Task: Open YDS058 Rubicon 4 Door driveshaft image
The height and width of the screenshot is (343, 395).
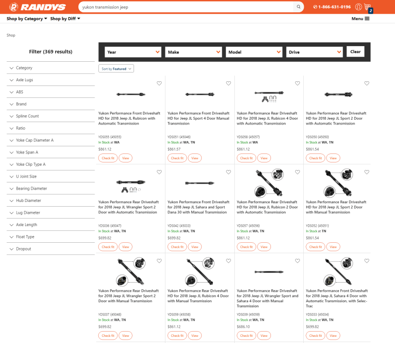Action: [x=269, y=96]
